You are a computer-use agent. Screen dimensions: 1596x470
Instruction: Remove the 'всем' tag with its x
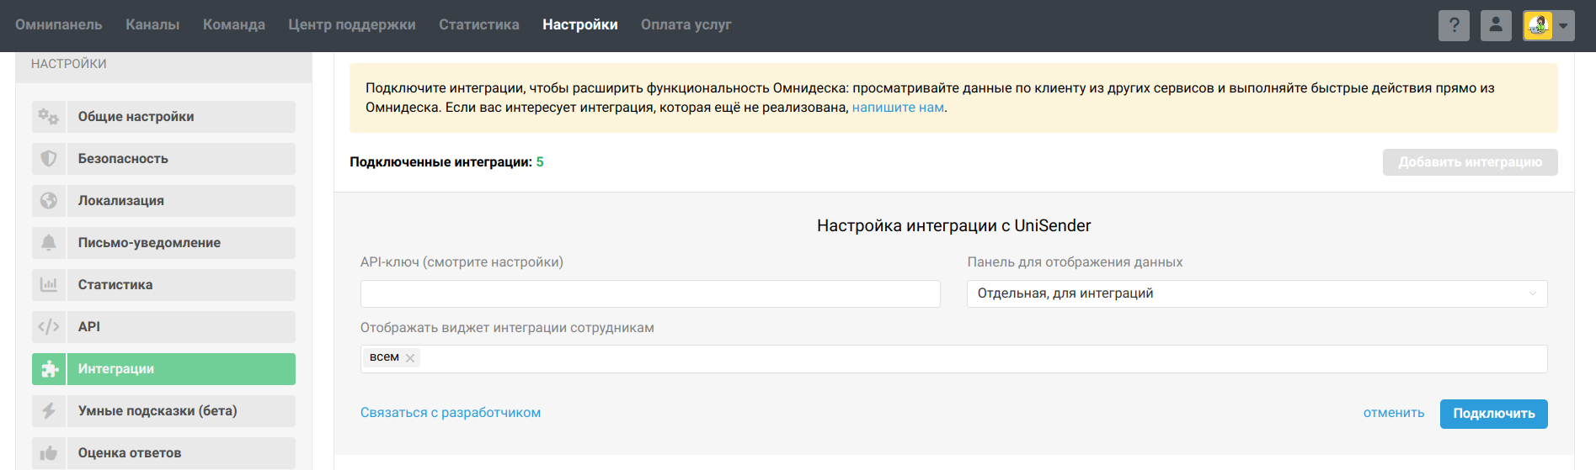tap(410, 358)
